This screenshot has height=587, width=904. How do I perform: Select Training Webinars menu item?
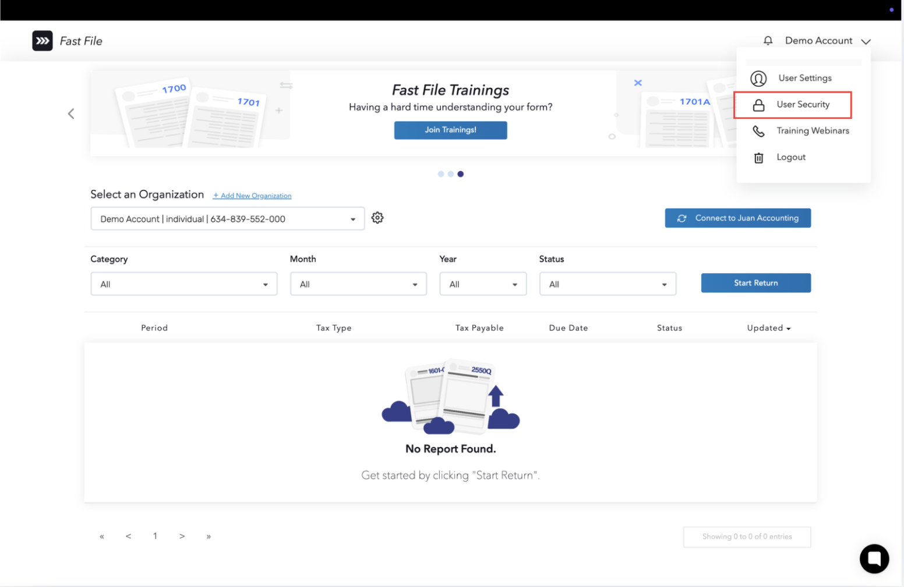point(813,131)
